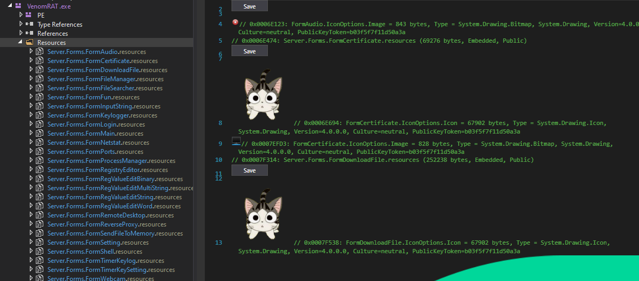Click the 0x0006E123 FormAudio.IconOptions.Image comment

438,28
